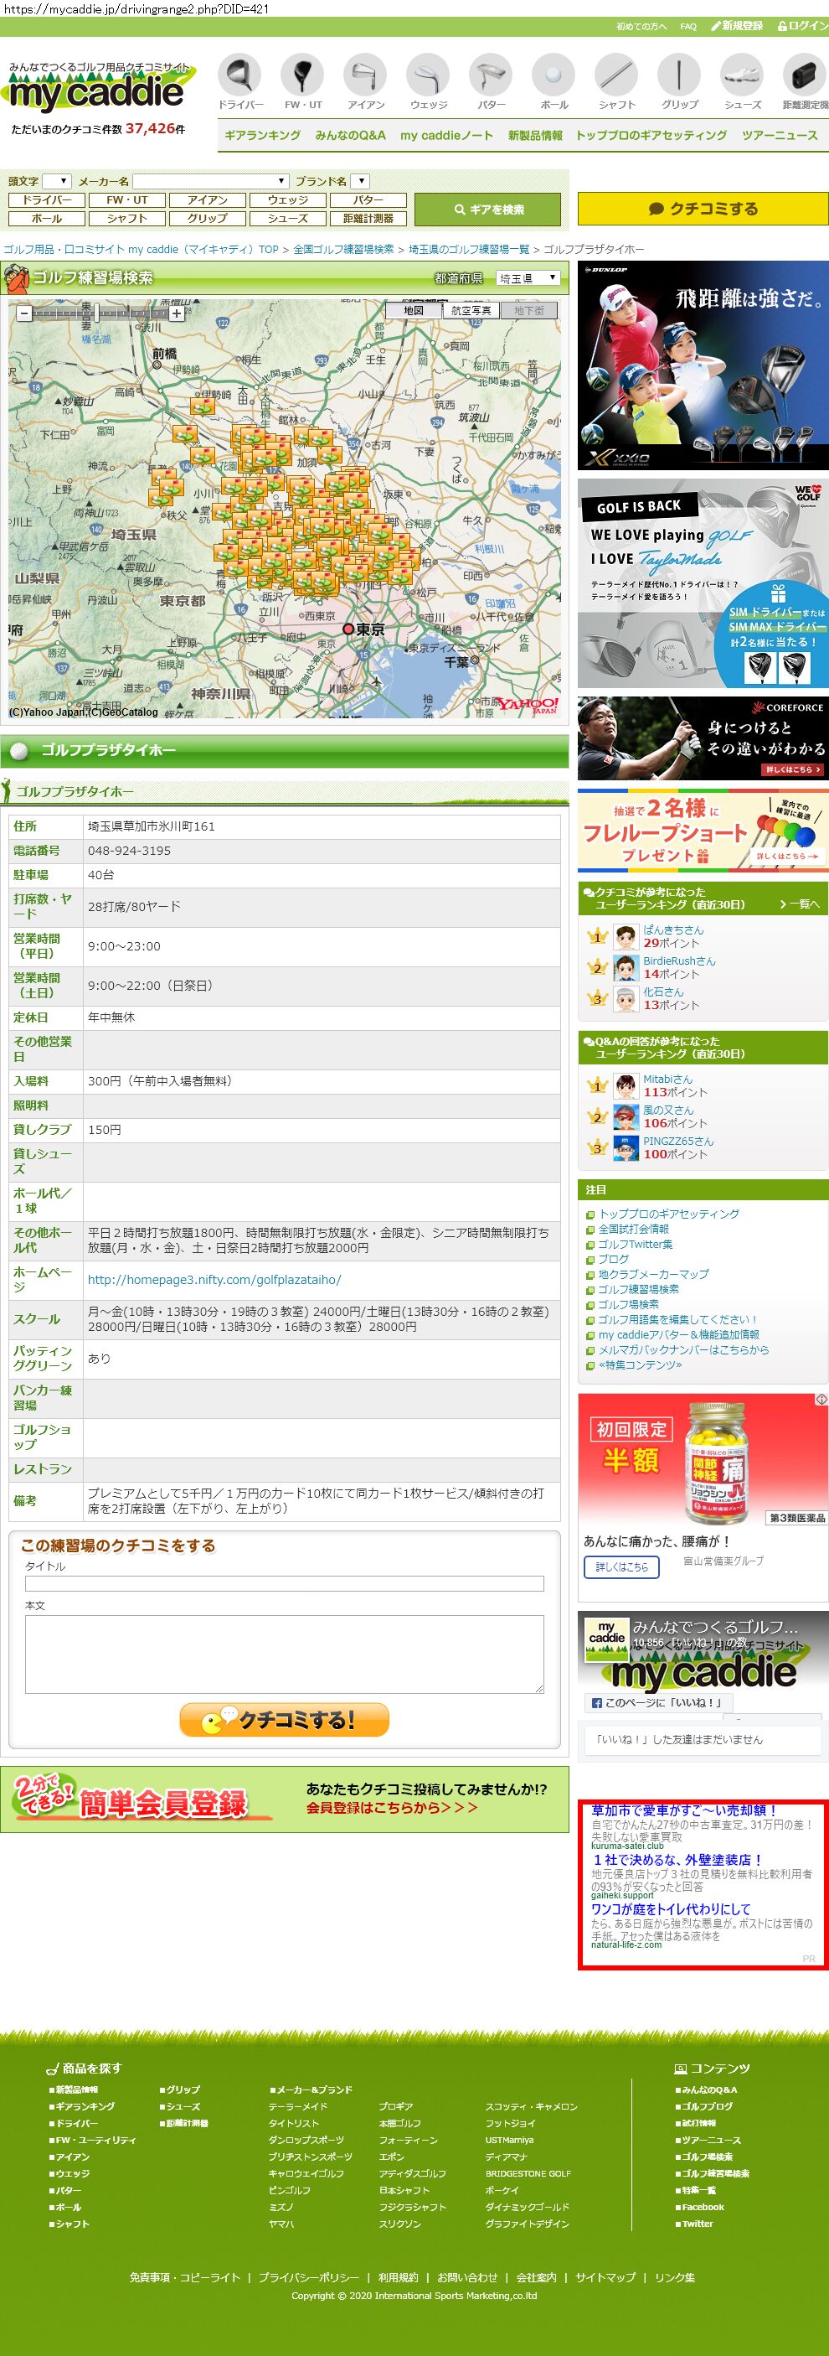Click the 詳しくはこちら ad button
This screenshot has height=2356, width=829.
tap(620, 1566)
